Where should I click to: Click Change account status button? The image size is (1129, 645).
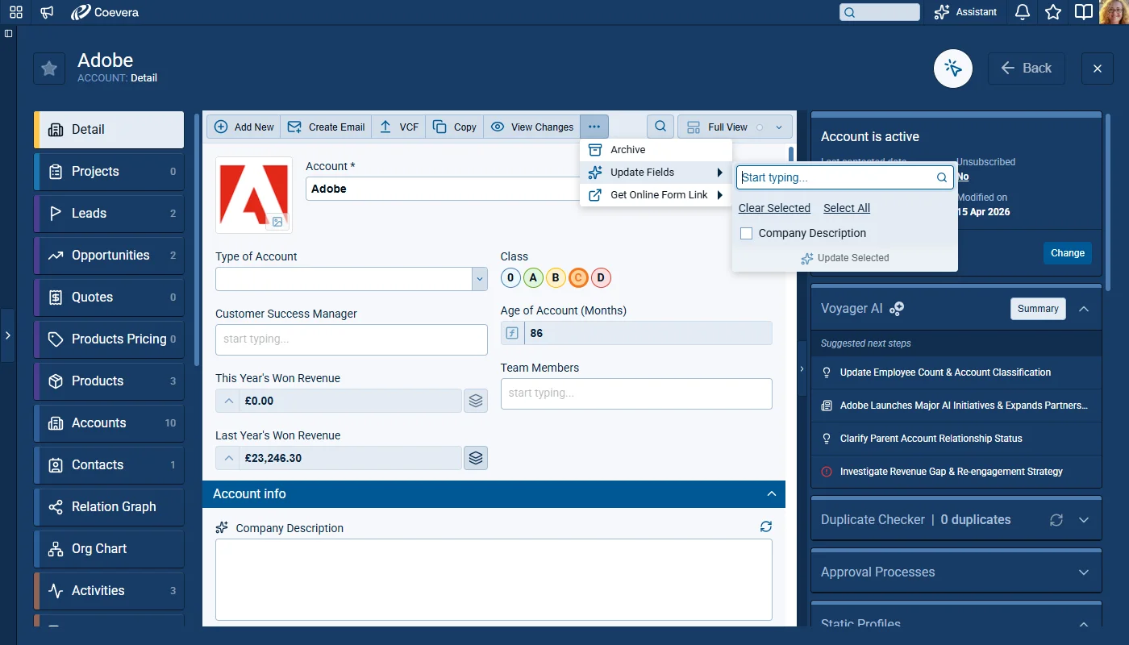click(x=1068, y=253)
